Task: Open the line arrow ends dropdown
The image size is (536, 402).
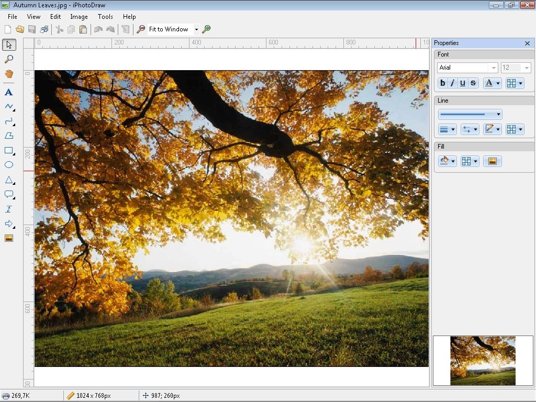Action: pos(470,129)
